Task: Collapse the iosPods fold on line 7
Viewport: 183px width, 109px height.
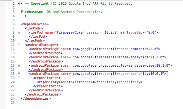Action: 19,28
